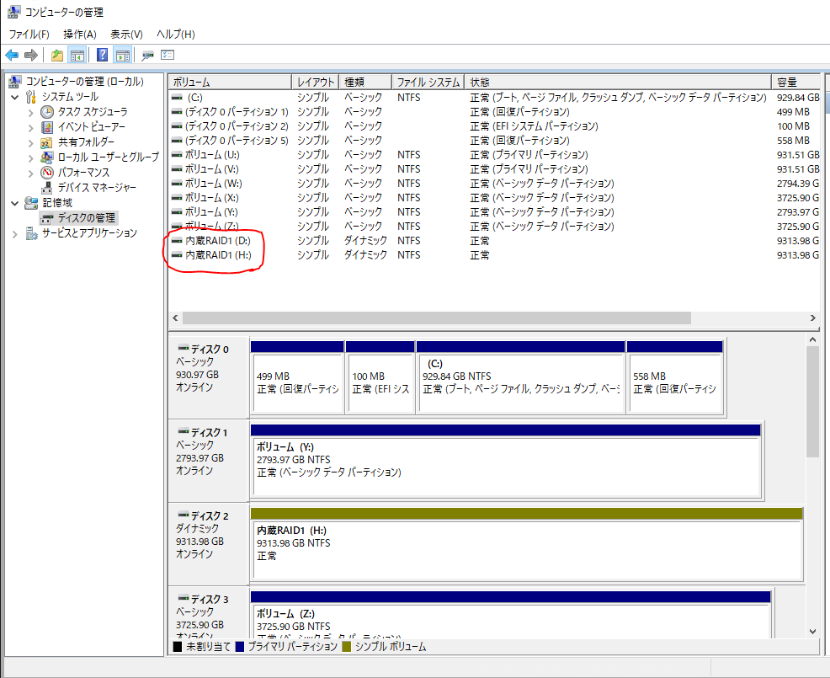Screen dimensions: 830x678
Task: Click the properties checklist toolbar icon
Action: point(168,55)
